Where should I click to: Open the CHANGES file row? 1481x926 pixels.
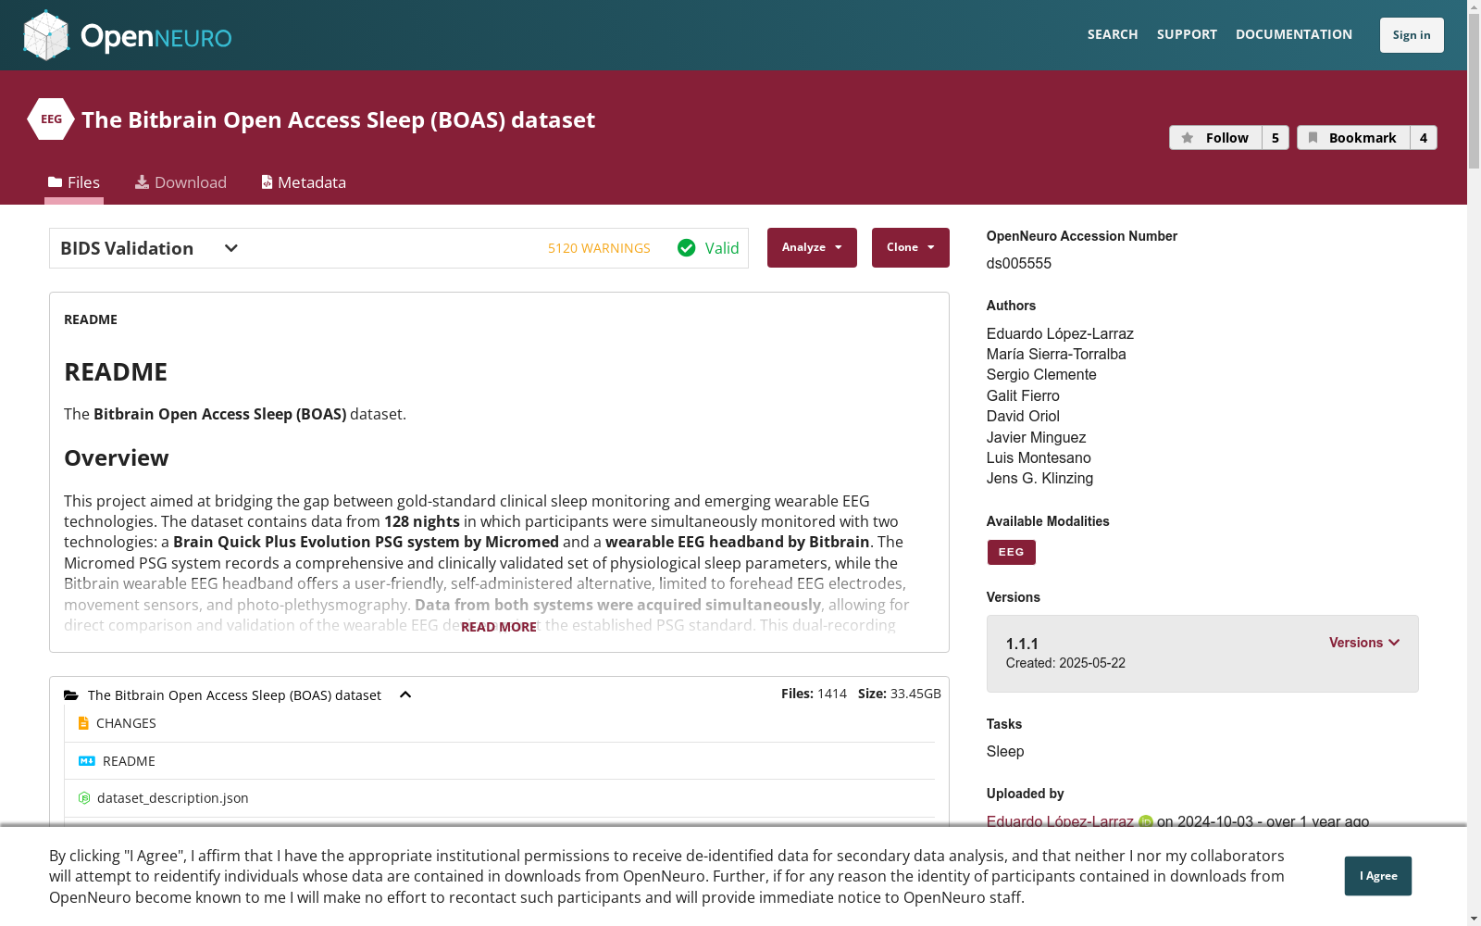[x=500, y=723]
